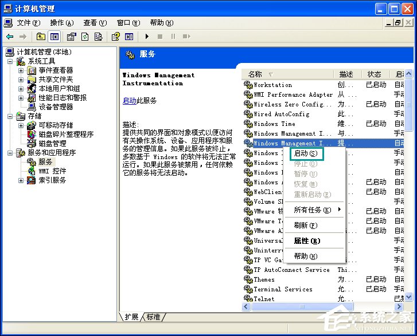Screen dimensions: 417x336
Task: Open 设备管理器 in the tree
Action: coord(56,106)
